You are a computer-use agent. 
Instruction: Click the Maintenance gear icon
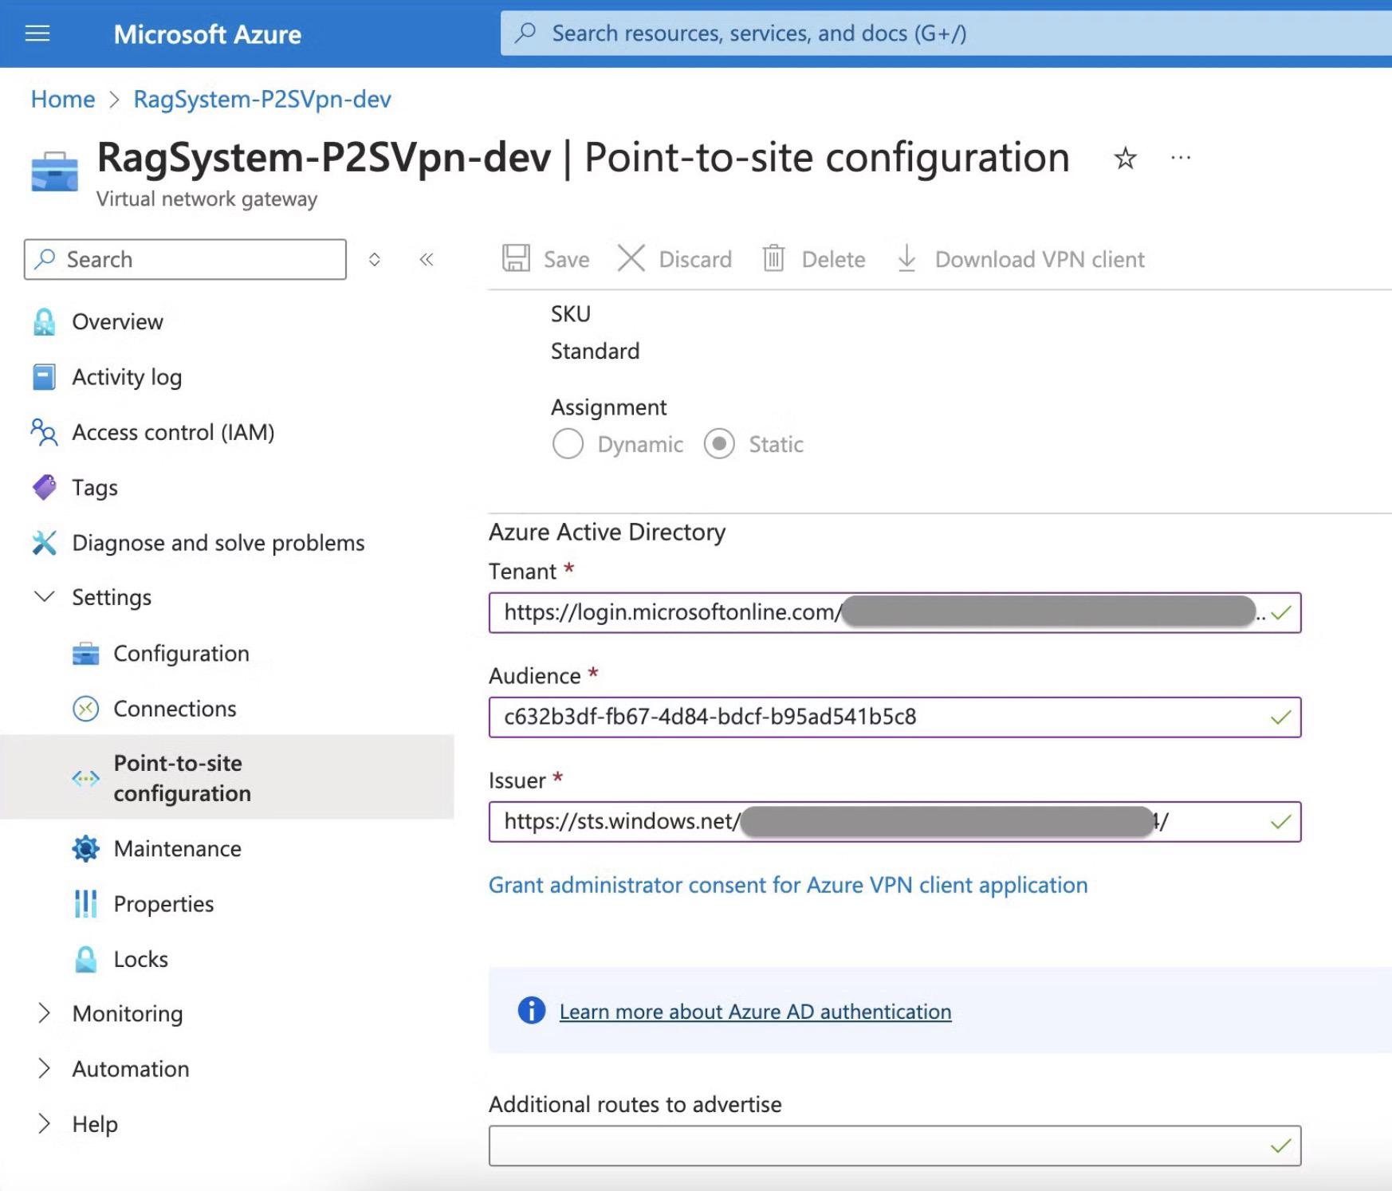click(x=86, y=848)
